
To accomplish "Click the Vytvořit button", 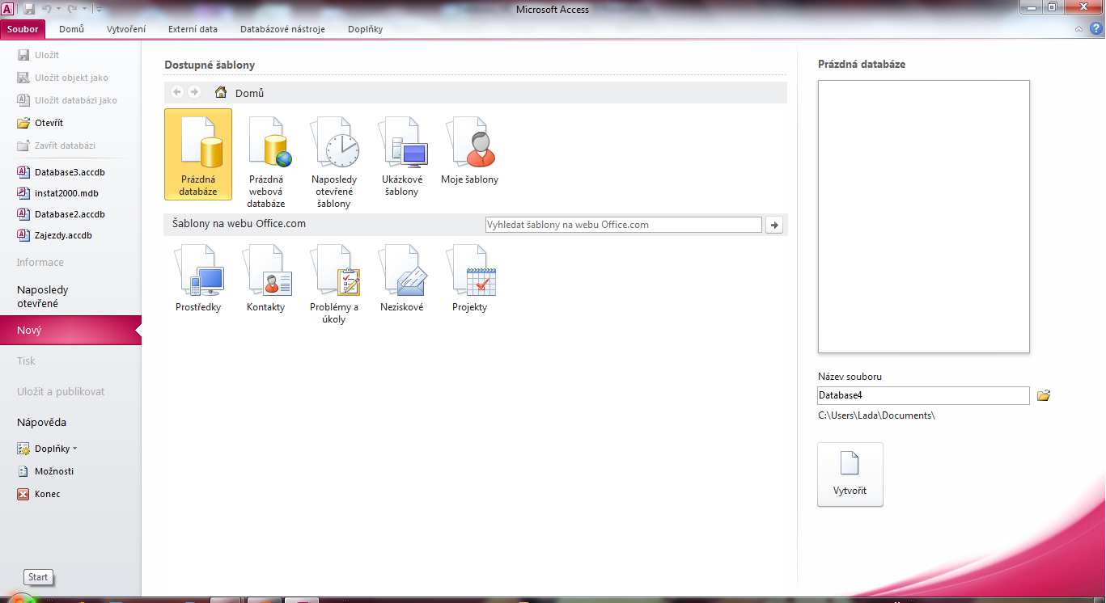I will click(x=850, y=474).
